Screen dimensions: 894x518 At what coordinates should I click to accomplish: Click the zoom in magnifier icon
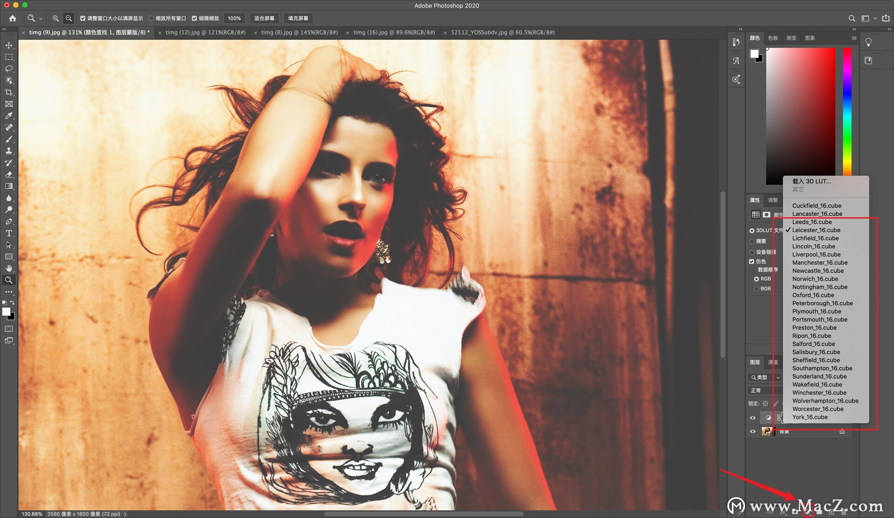coord(55,18)
